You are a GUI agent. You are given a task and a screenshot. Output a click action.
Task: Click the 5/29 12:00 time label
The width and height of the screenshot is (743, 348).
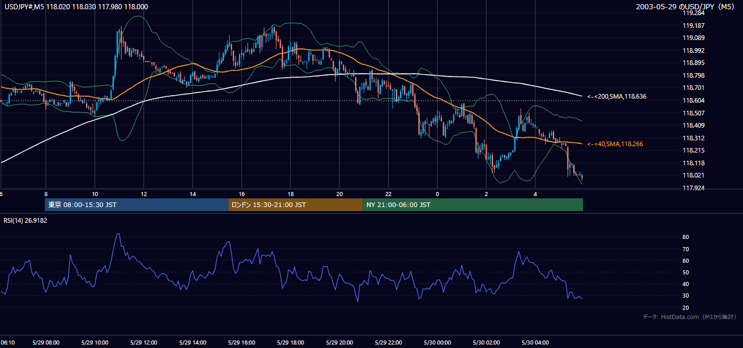(x=144, y=343)
